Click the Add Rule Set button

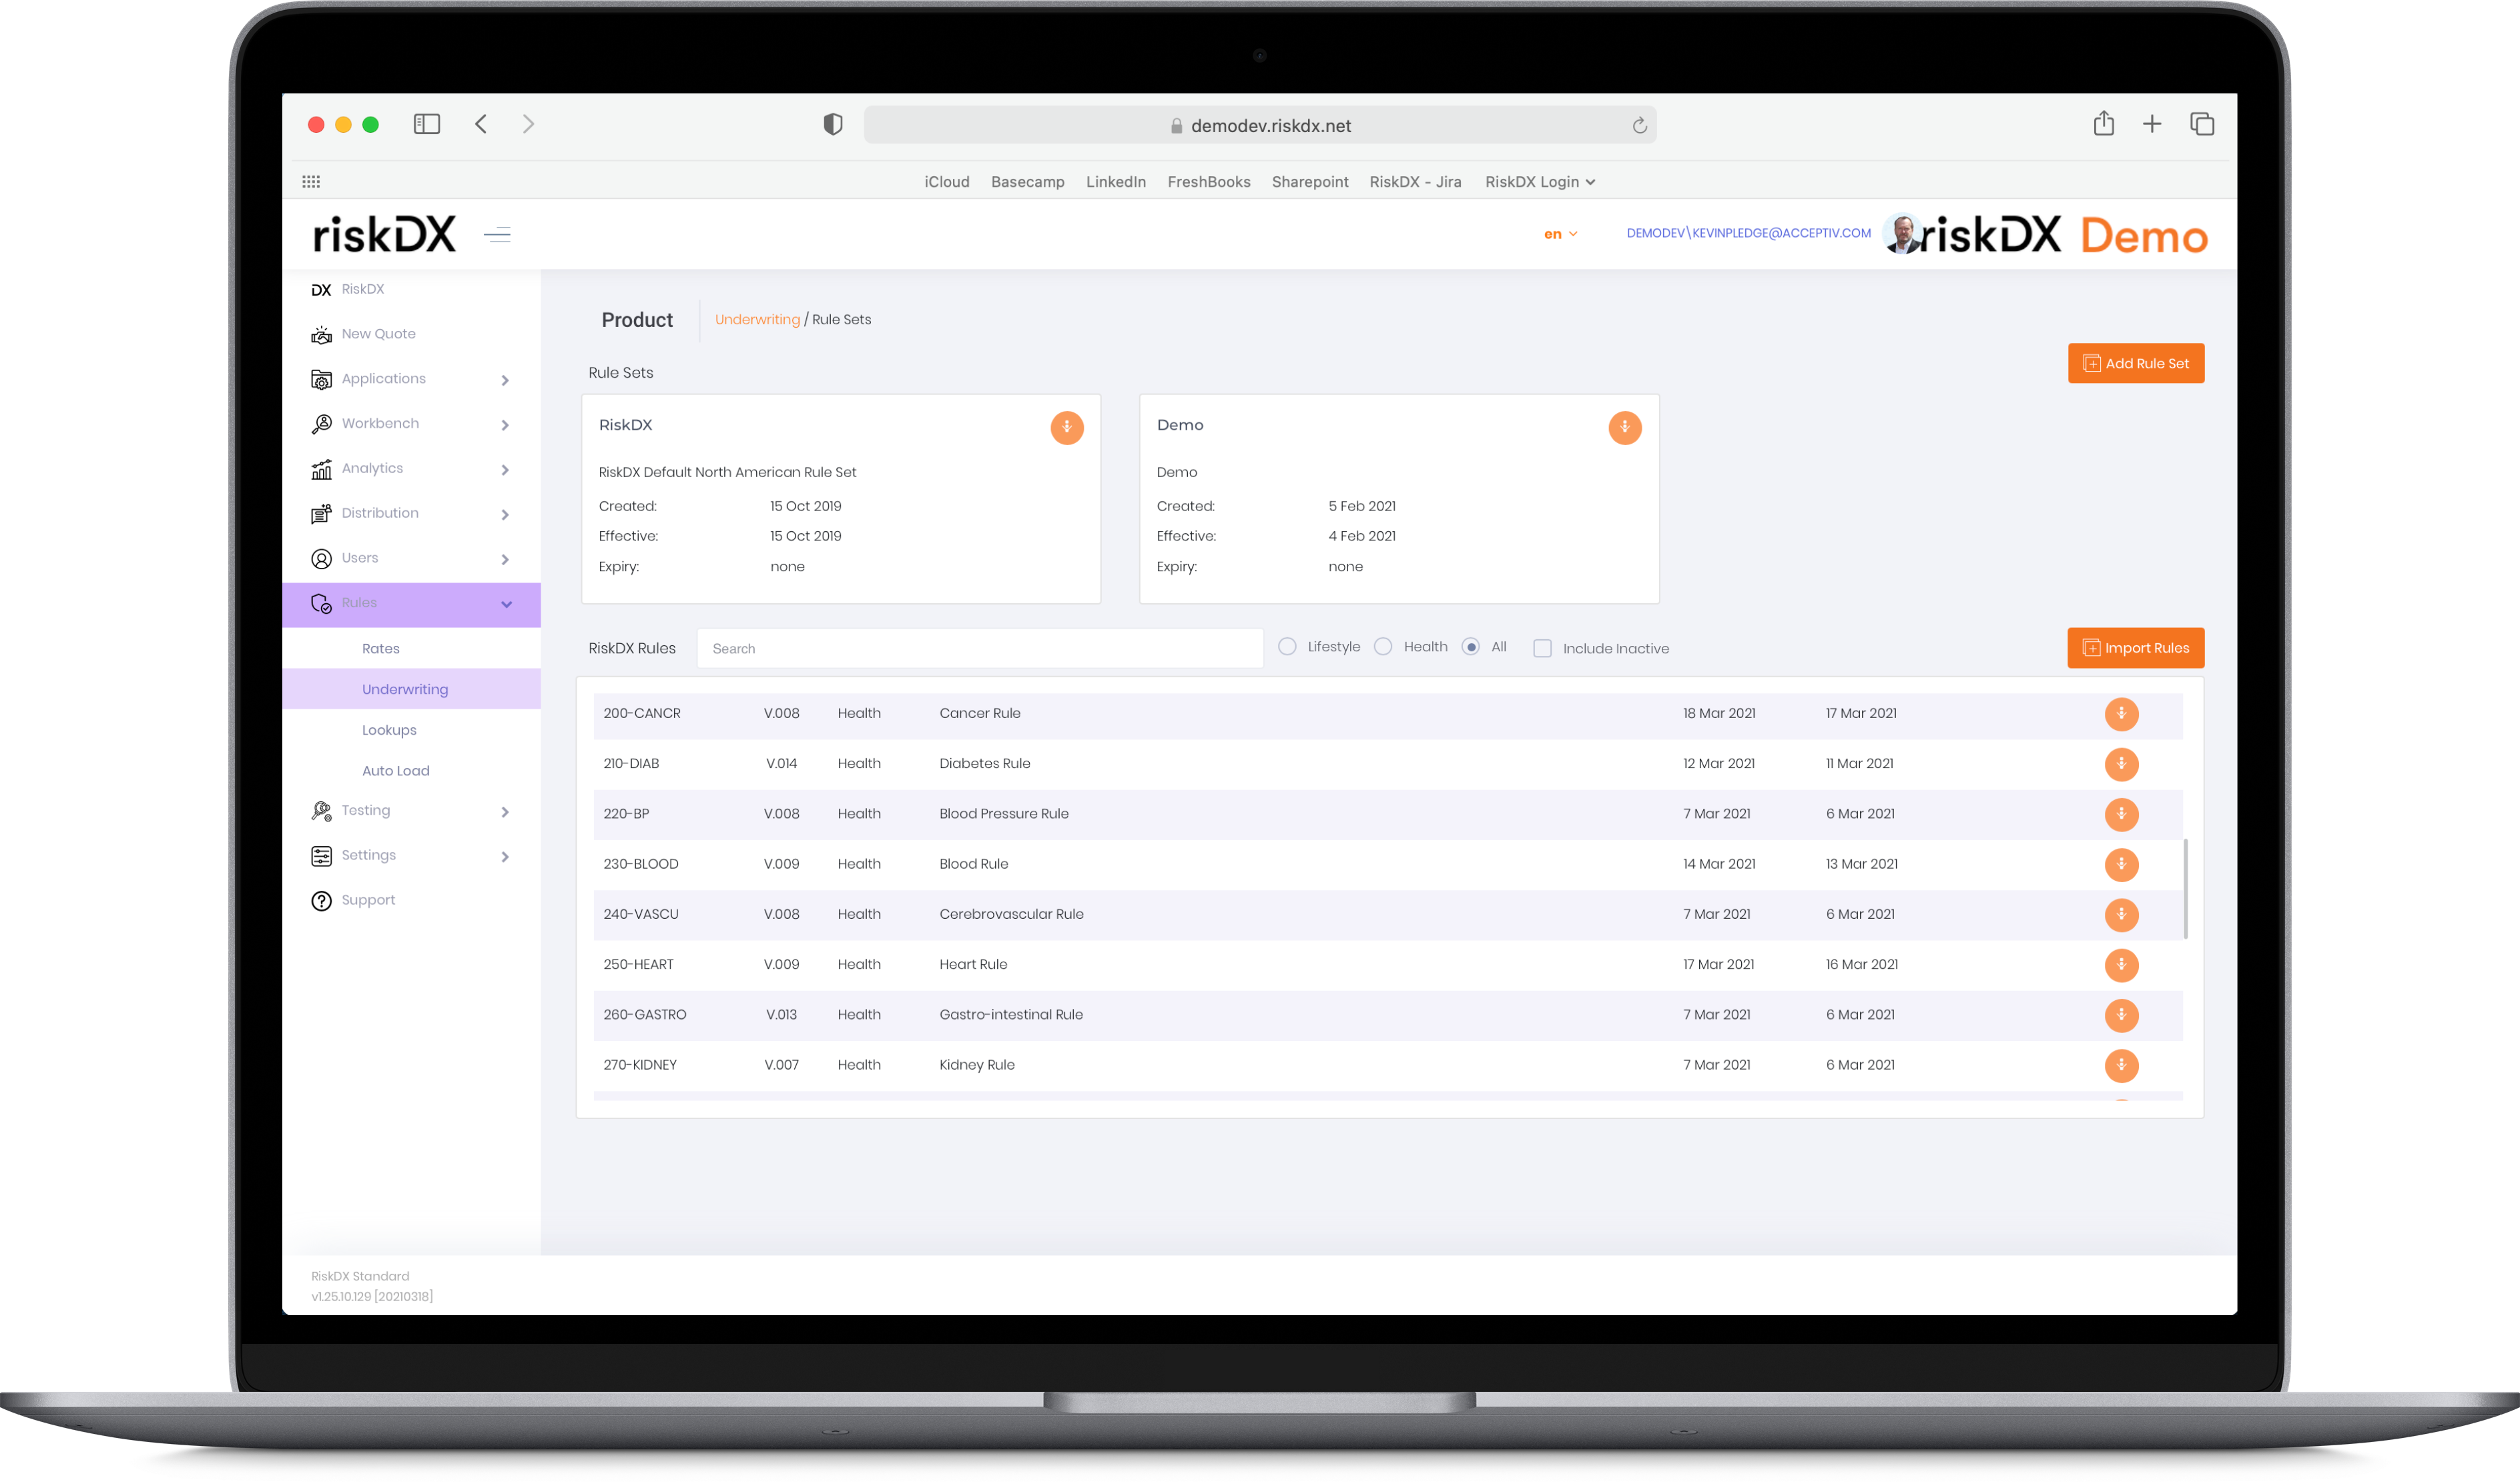2135,364
